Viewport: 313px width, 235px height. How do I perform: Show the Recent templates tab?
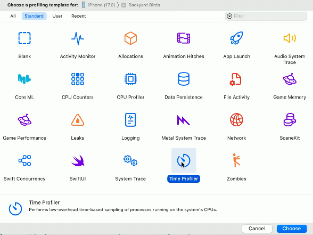pyautogui.click(x=79, y=16)
